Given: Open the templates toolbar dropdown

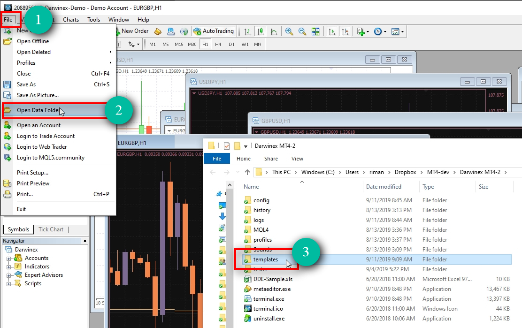Looking at the screenshot, I should tap(398, 31).
